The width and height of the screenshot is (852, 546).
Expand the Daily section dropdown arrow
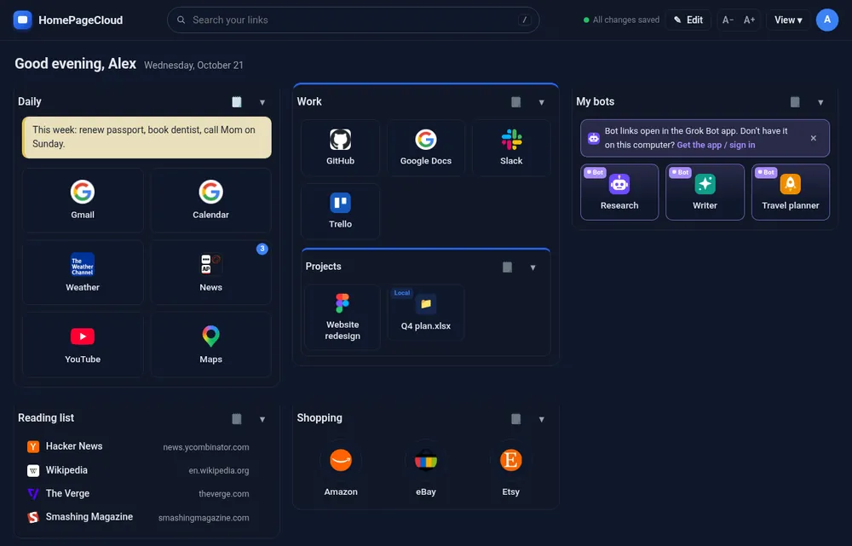point(262,102)
